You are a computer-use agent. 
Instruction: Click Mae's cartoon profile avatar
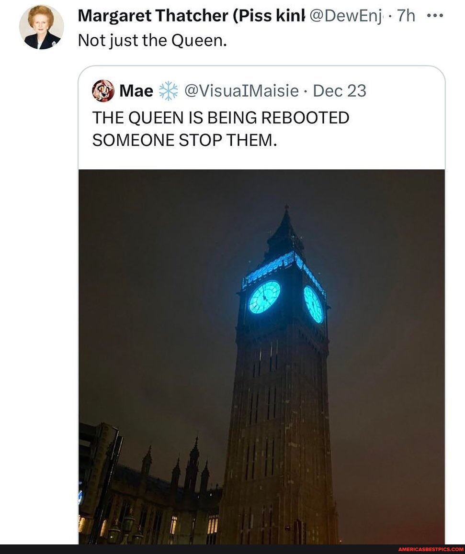point(103,91)
